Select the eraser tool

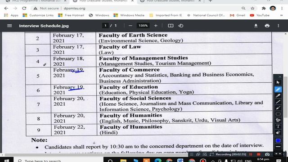click(x=278, y=132)
